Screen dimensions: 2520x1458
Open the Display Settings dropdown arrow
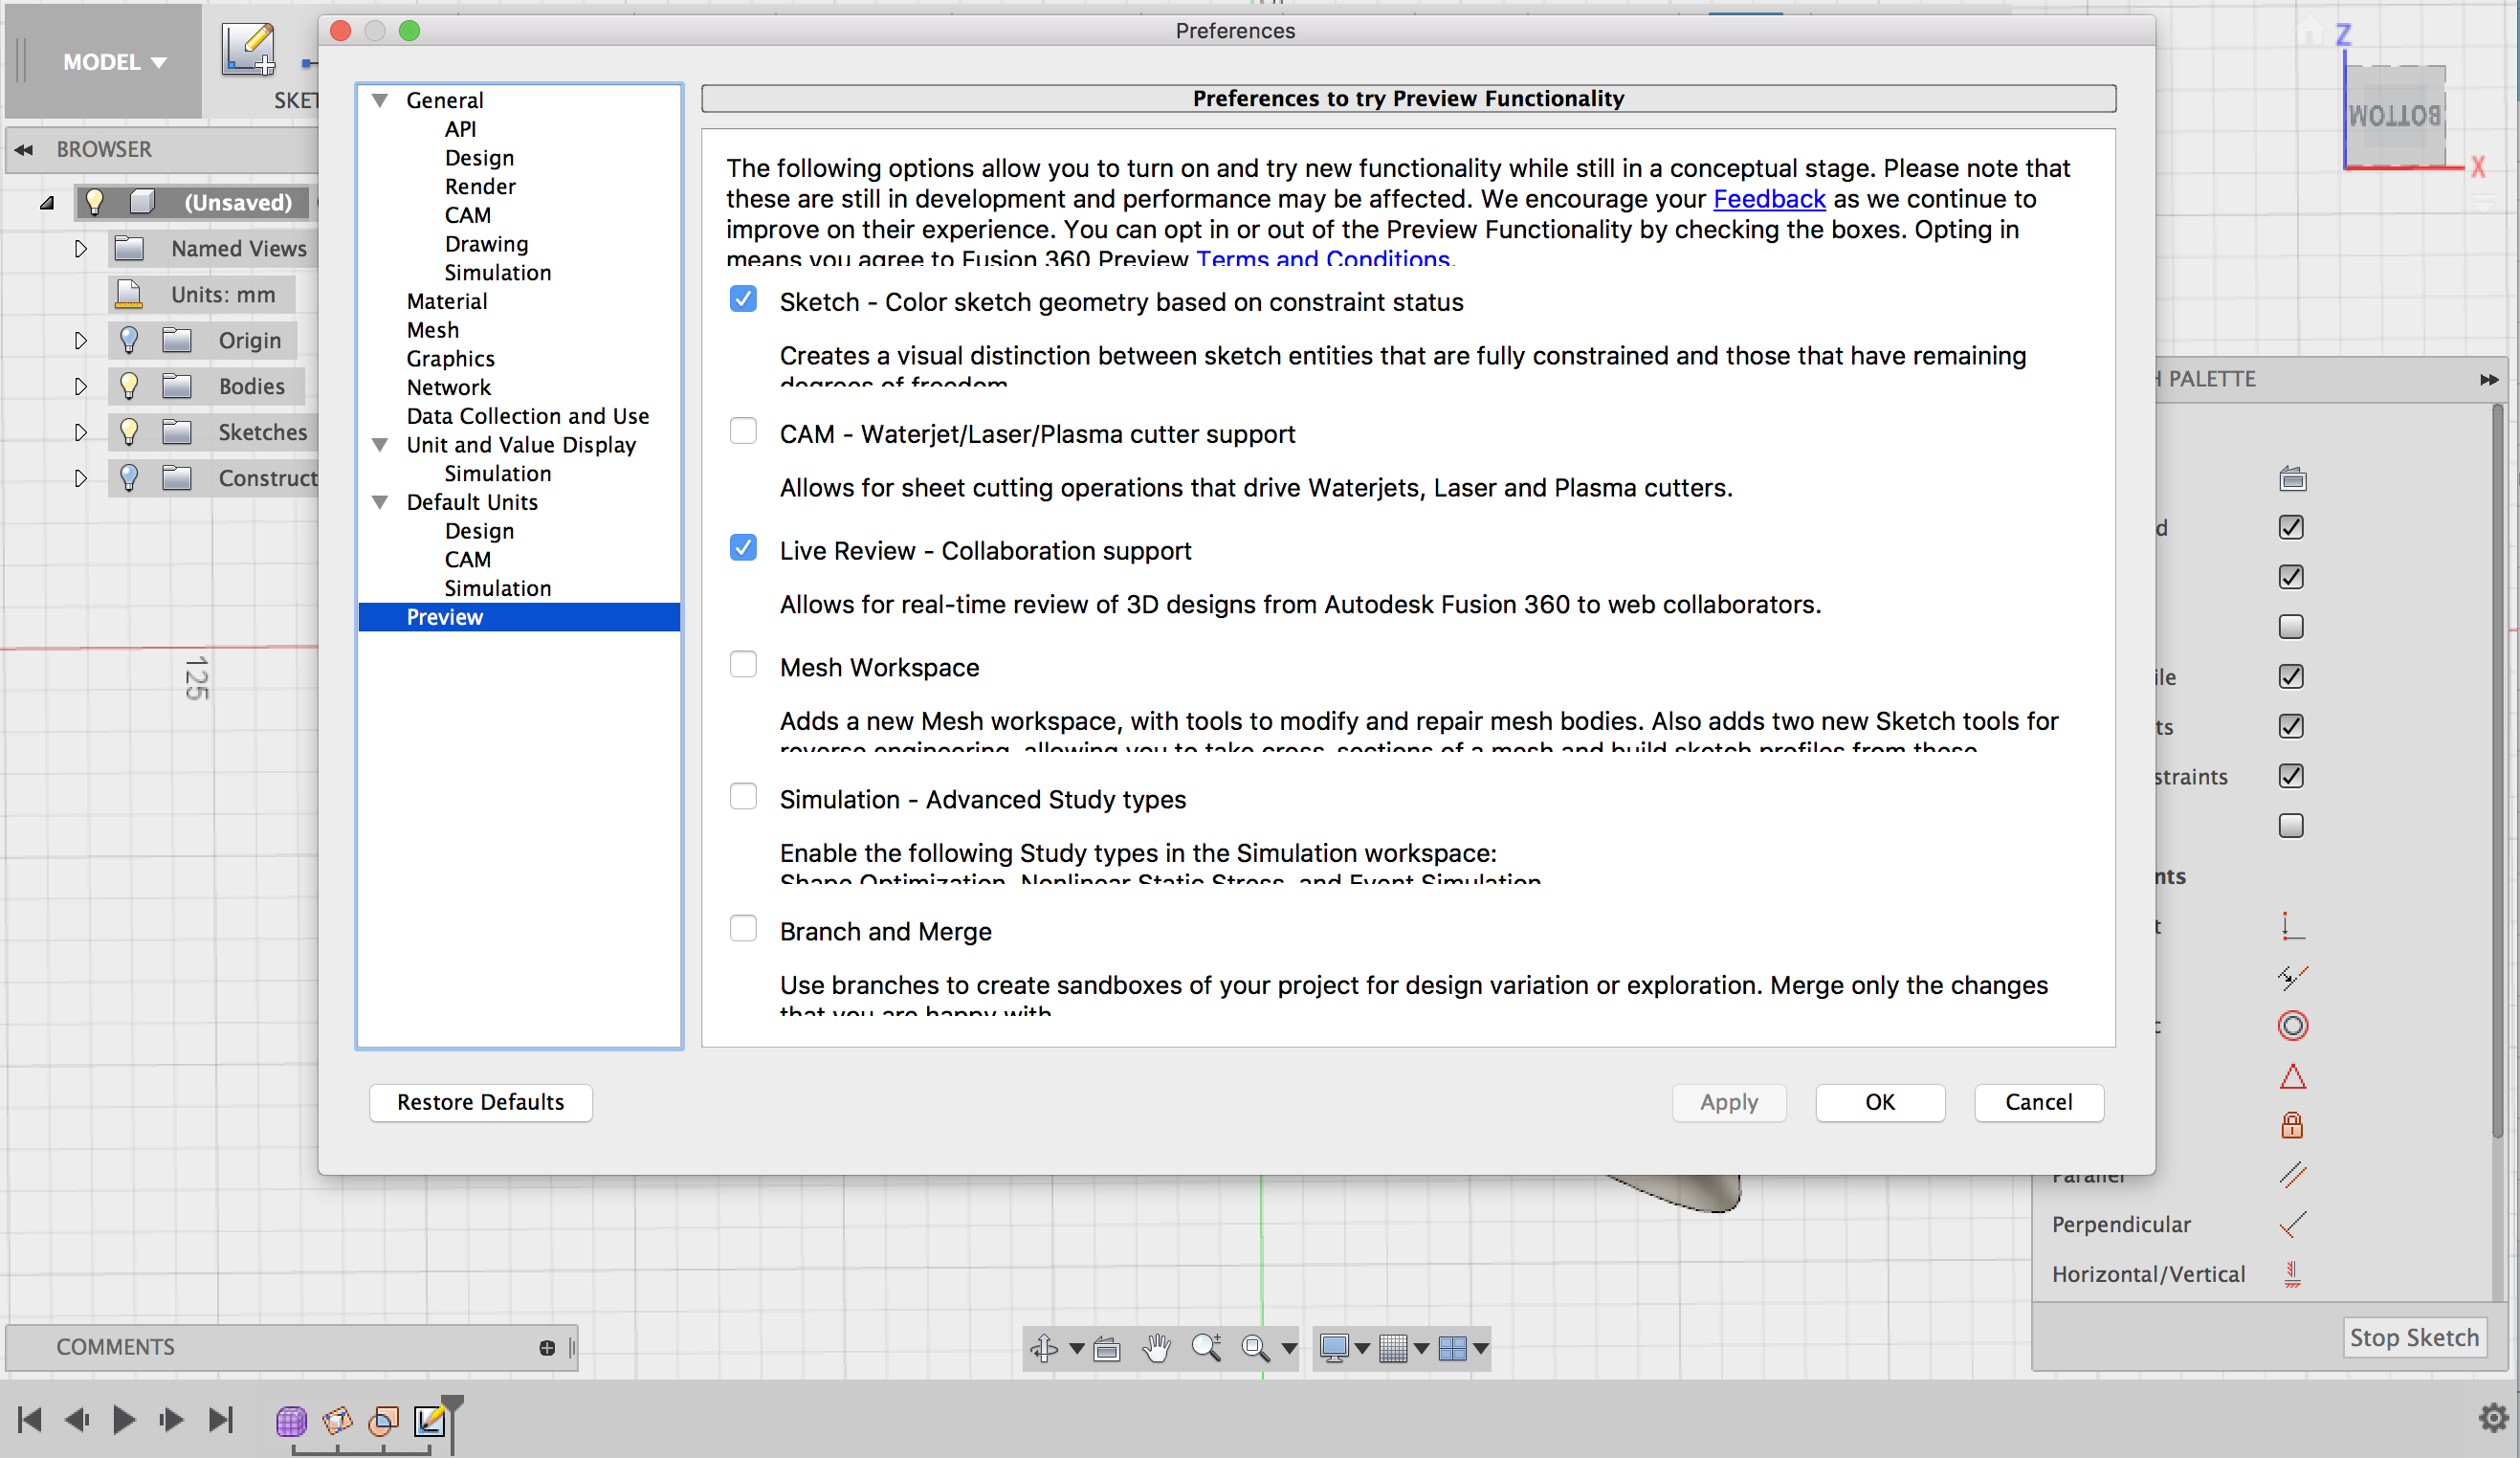(x=1362, y=1350)
